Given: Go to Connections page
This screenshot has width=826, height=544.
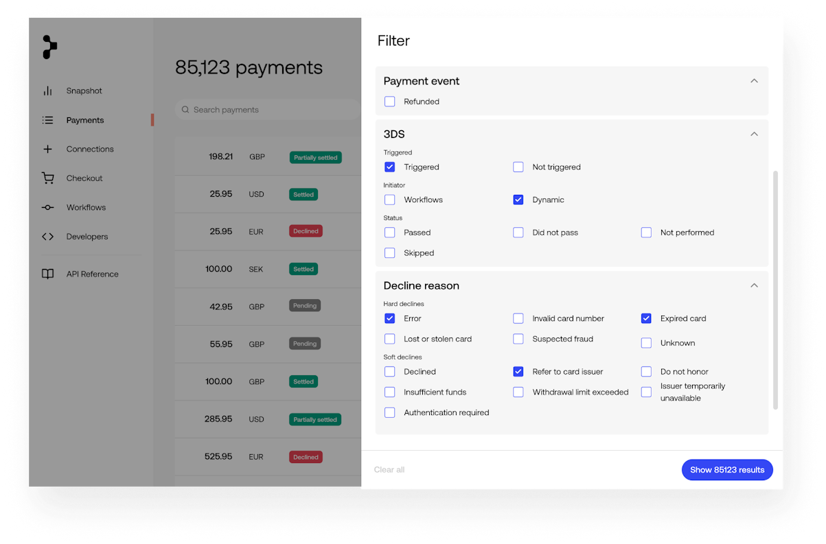Looking at the screenshot, I should (90, 149).
